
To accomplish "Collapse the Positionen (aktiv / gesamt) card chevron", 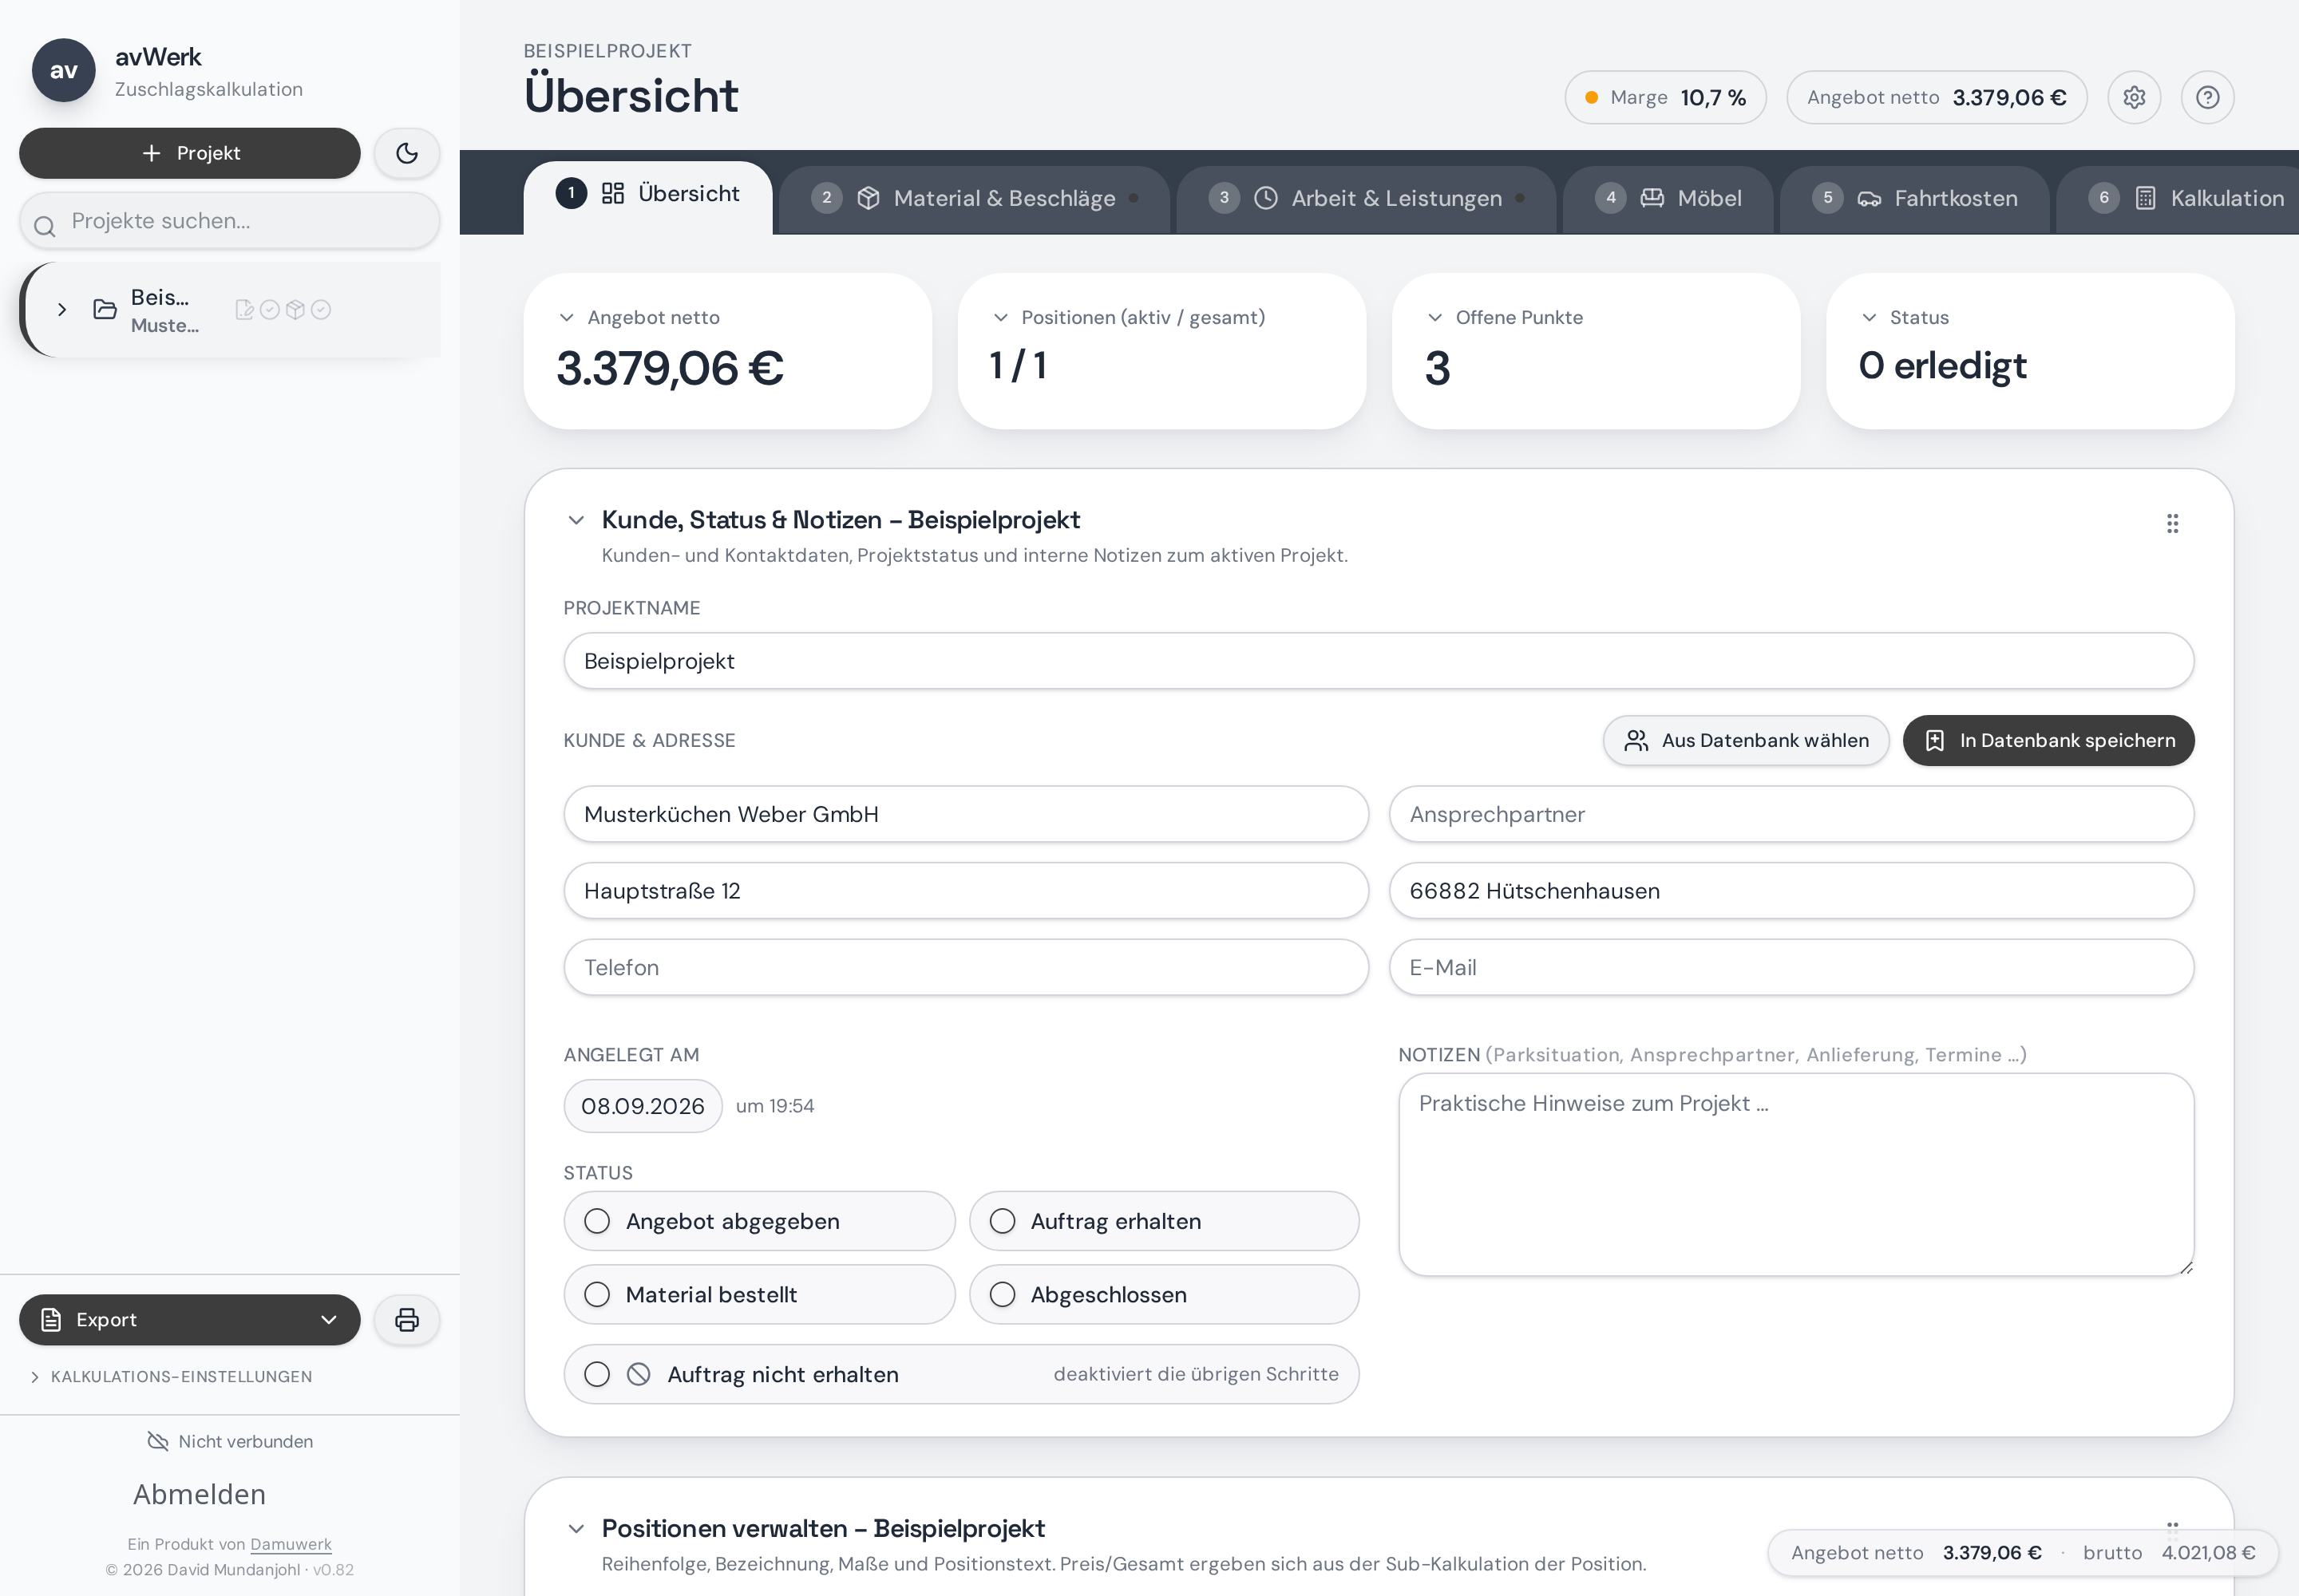I will click(1000, 317).
